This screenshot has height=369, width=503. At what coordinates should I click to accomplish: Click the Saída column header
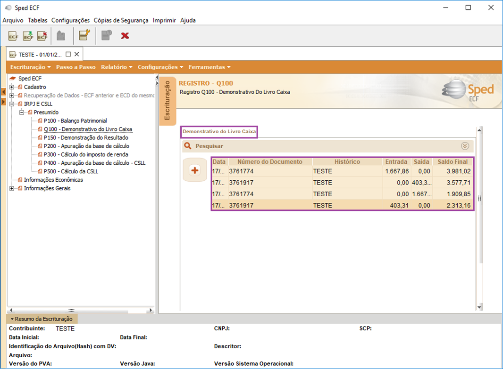[421, 161]
